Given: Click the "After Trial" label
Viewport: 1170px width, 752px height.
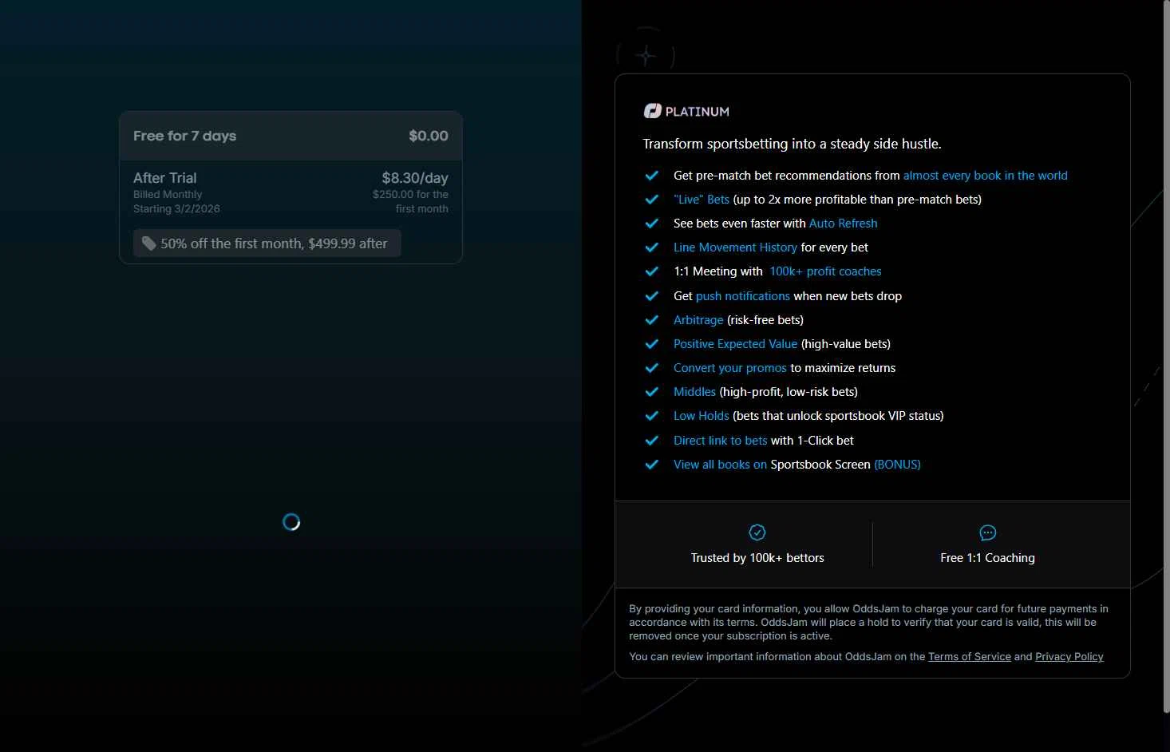Looking at the screenshot, I should click(164, 178).
